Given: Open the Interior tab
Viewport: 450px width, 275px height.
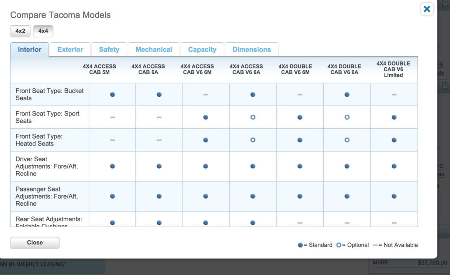Looking at the screenshot, I should click(30, 49).
